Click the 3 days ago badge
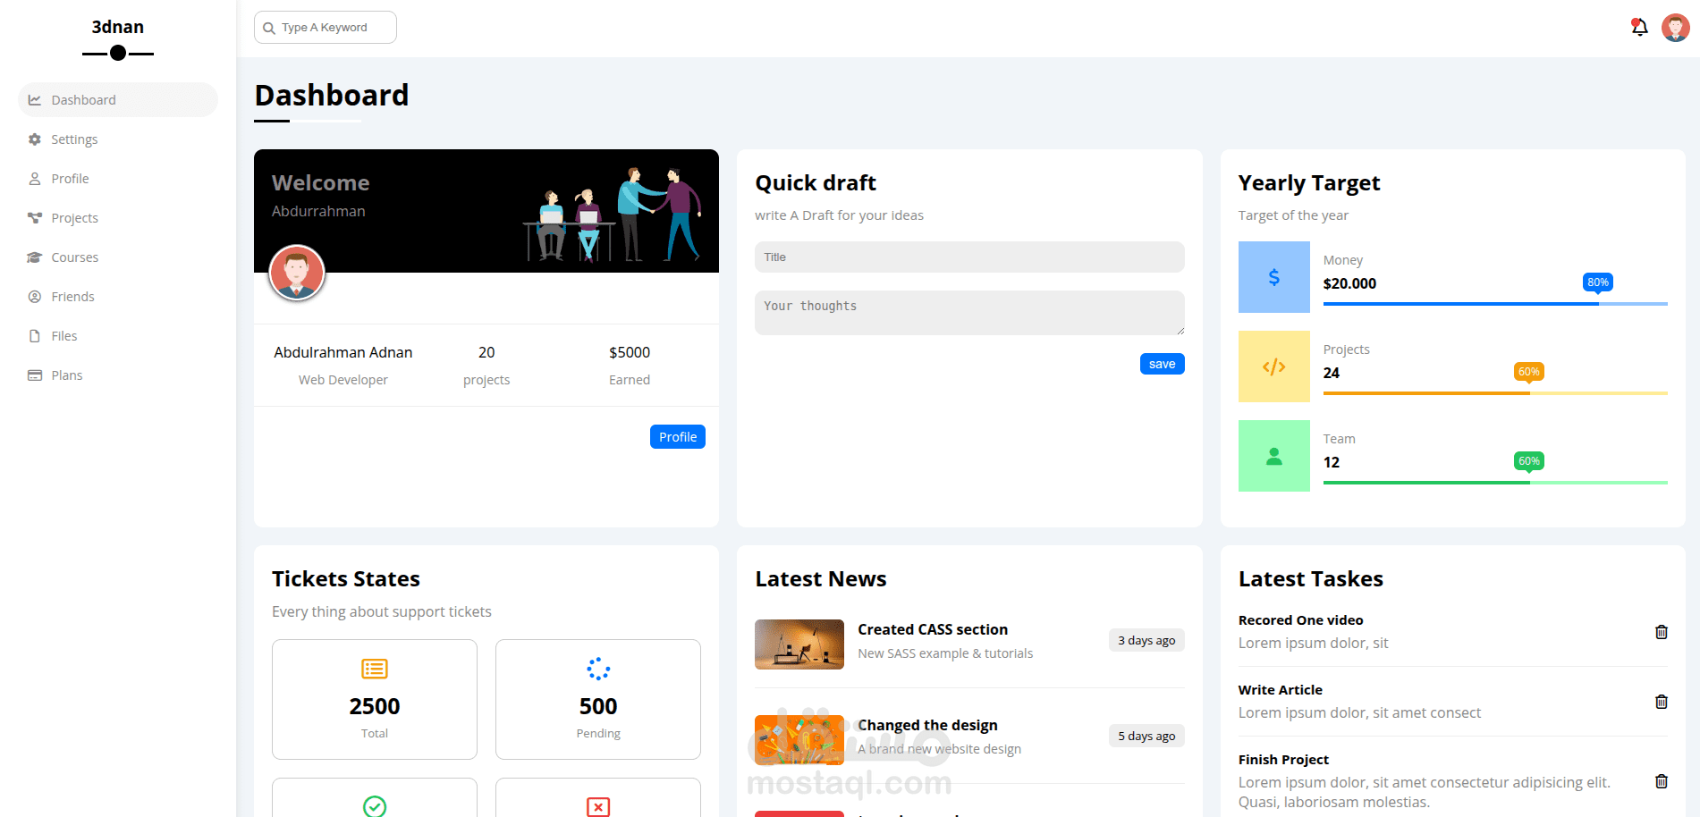 click(x=1146, y=640)
